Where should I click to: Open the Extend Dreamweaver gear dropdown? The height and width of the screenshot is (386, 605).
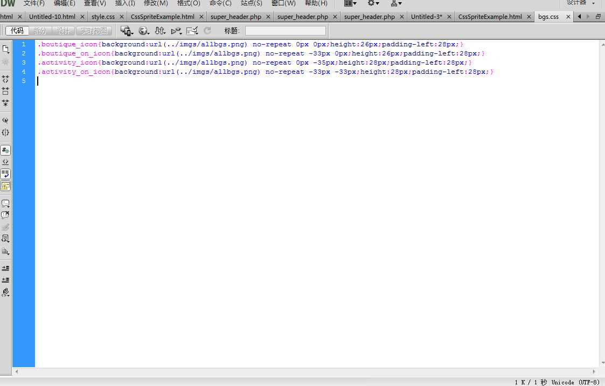click(x=373, y=3)
